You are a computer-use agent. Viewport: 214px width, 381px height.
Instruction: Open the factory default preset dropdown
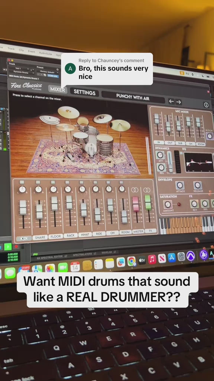pyautogui.click(x=48, y=72)
